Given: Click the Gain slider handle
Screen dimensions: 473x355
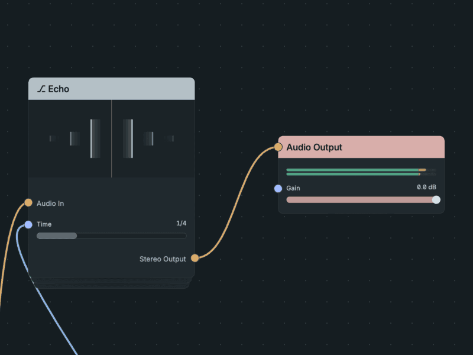Looking at the screenshot, I should point(436,200).
